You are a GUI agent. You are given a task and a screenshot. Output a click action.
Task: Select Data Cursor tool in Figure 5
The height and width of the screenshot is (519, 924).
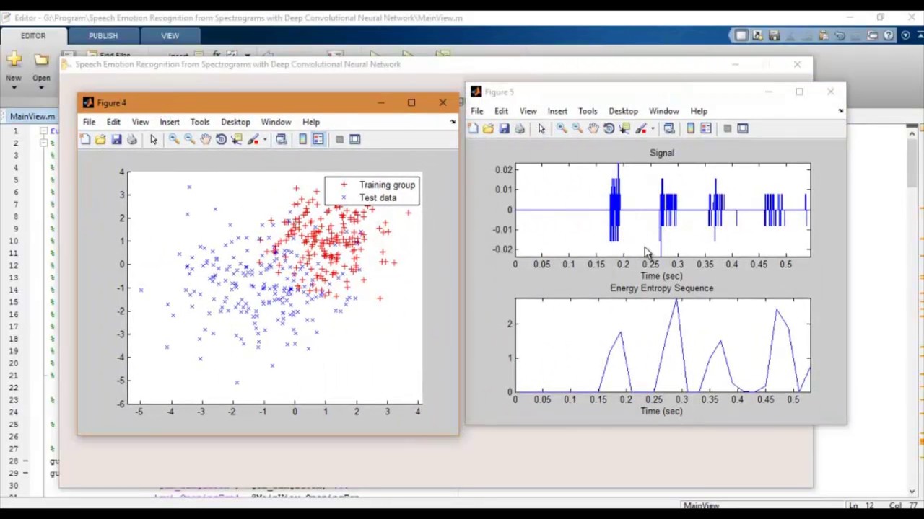click(624, 128)
